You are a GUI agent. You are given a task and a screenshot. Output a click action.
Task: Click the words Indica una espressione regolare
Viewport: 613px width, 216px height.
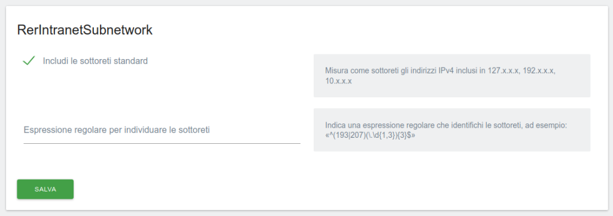[374, 126]
